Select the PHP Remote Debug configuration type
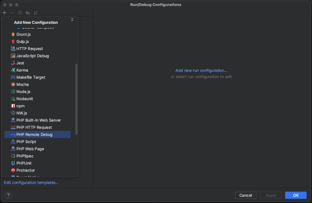This screenshot has width=312, height=203. pyautogui.click(x=38, y=134)
